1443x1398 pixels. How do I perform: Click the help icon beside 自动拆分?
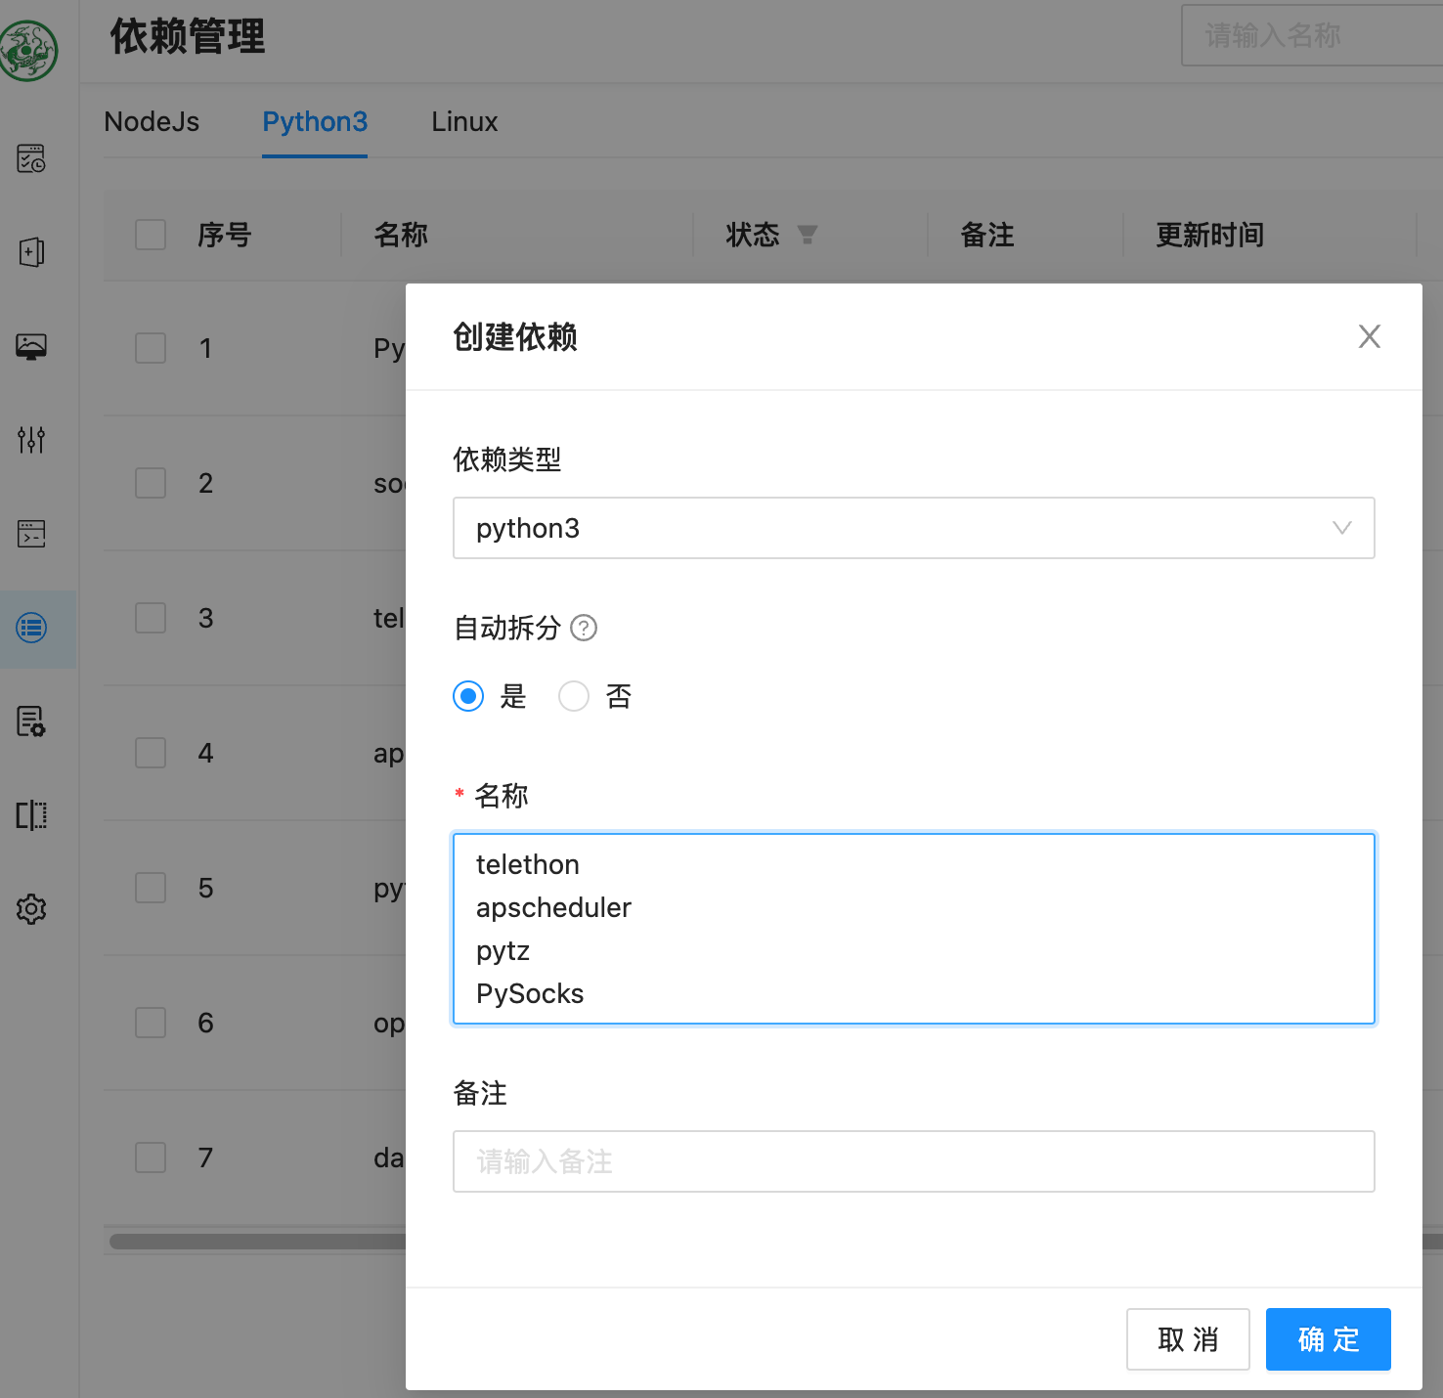pos(584,628)
